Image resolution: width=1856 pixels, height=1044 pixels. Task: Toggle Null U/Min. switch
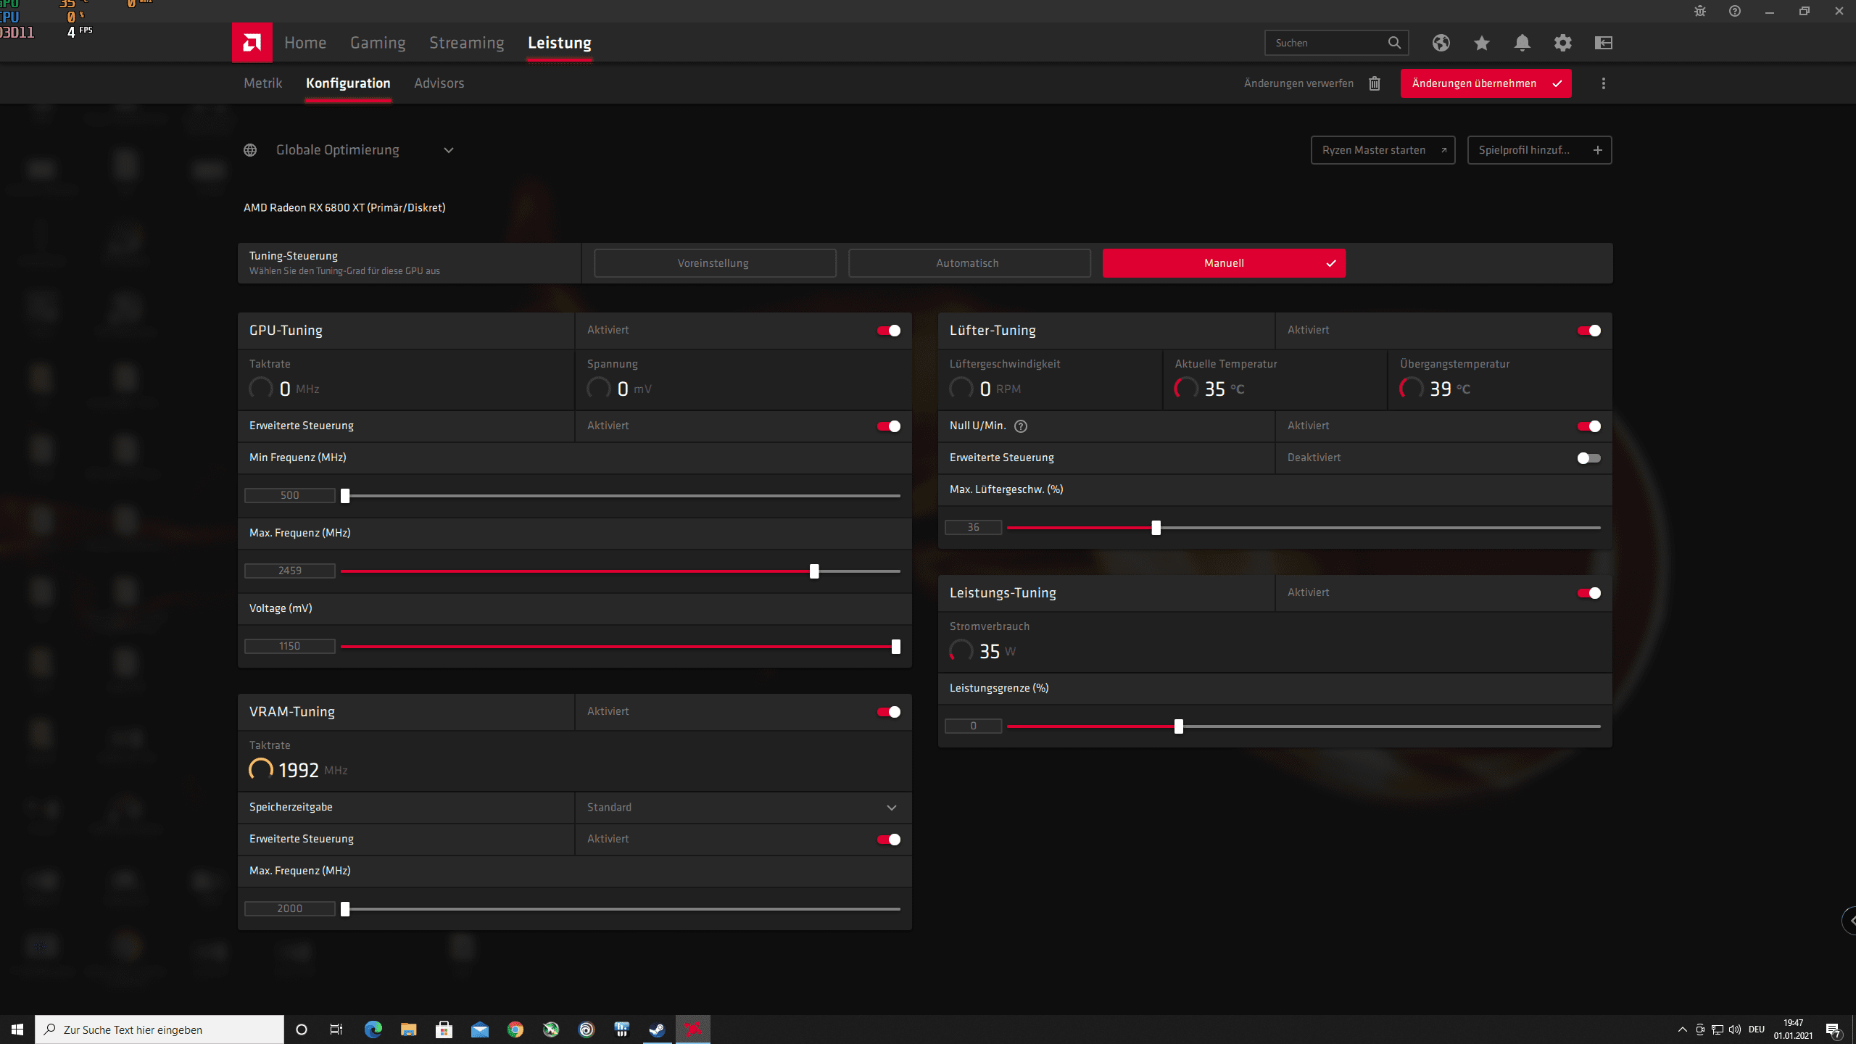pyautogui.click(x=1588, y=426)
